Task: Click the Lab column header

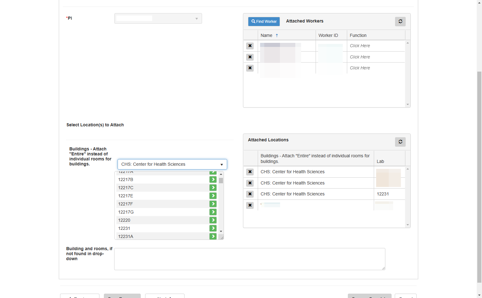Action: click(x=389, y=159)
